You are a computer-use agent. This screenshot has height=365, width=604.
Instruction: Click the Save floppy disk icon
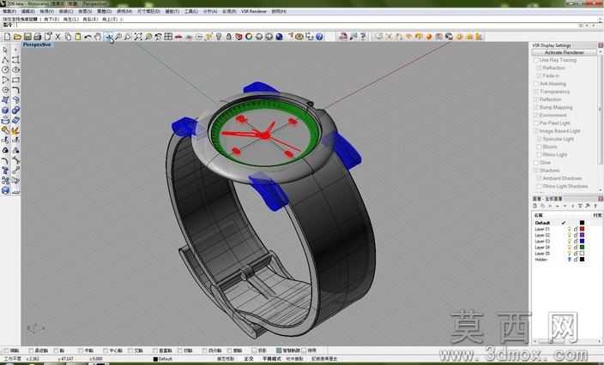pyautogui.click(x=27, y=37)
